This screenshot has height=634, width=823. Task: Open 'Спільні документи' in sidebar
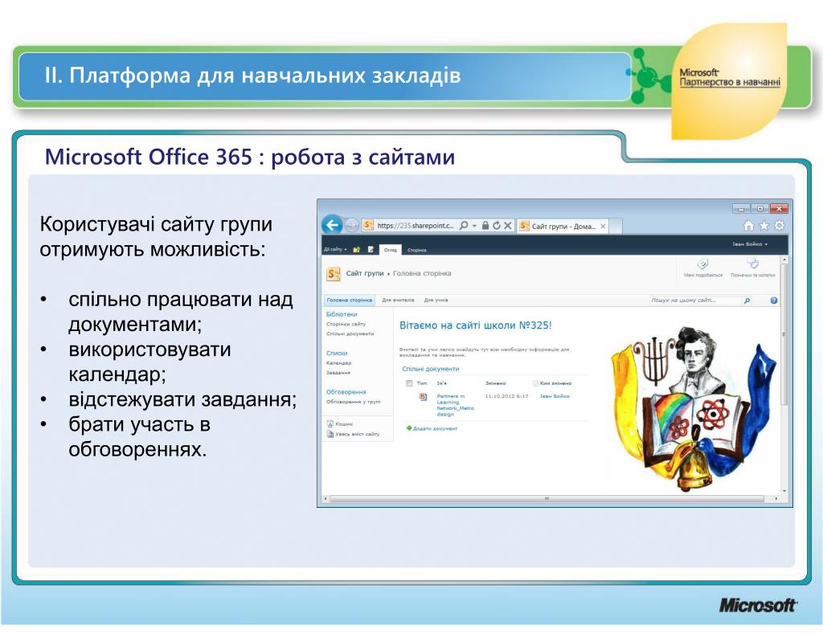350,333
